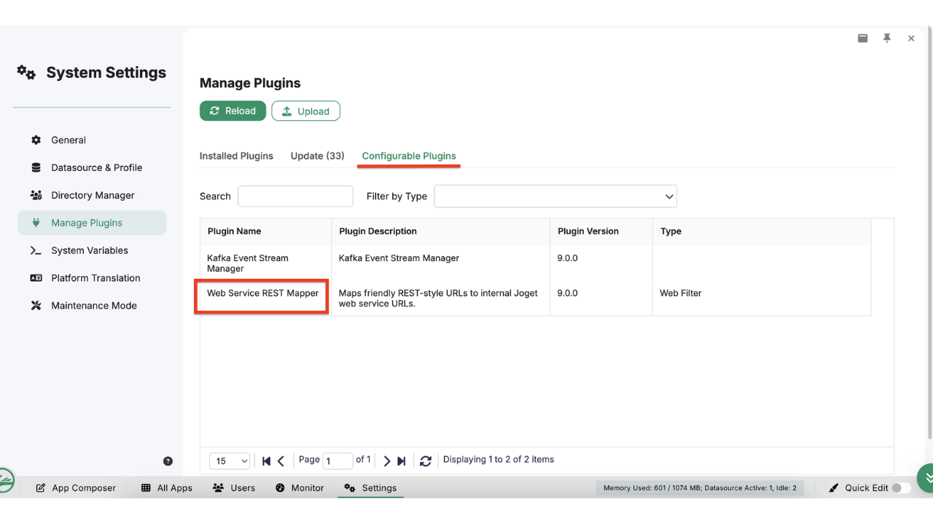Click the Plugin Version column header

(x=601, y=231)
